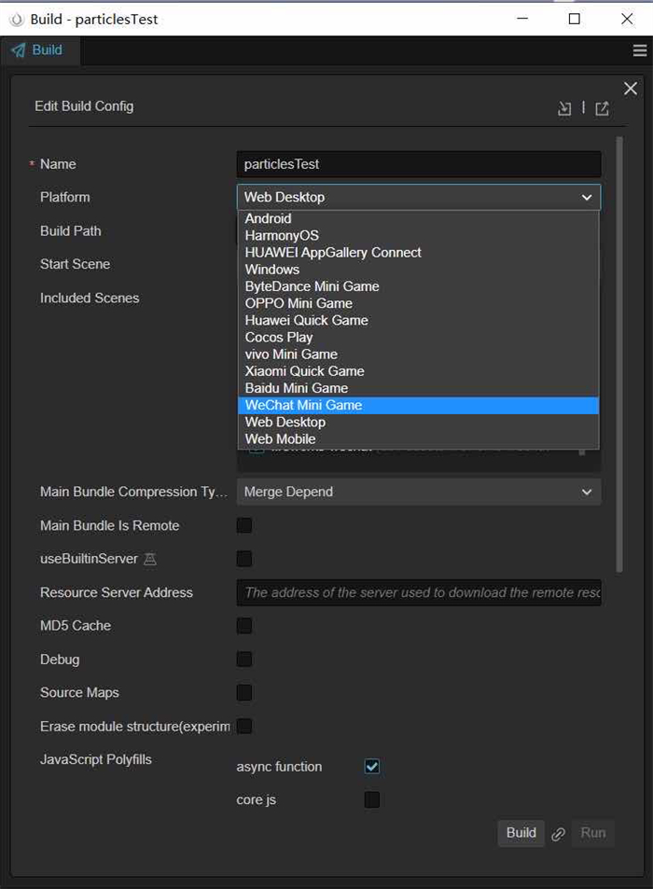Enable Source Maps checkbox

(x=244, y=693)
